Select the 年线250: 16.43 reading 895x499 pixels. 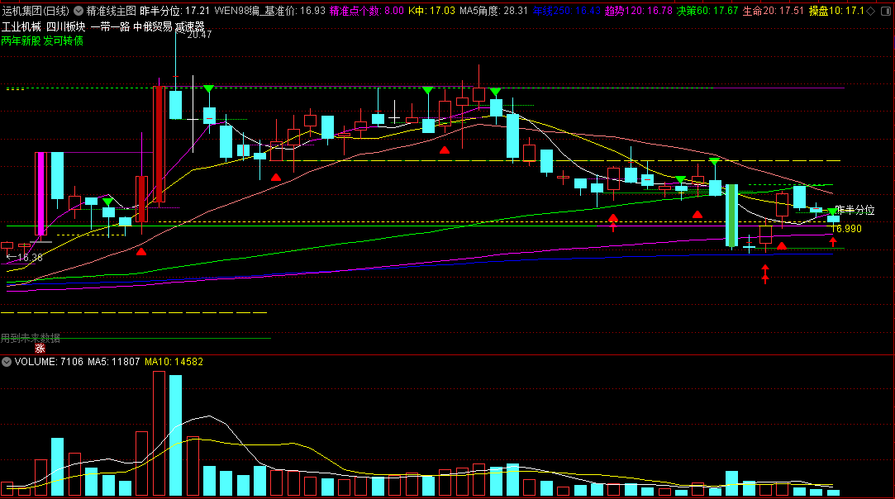pos(567,11)
